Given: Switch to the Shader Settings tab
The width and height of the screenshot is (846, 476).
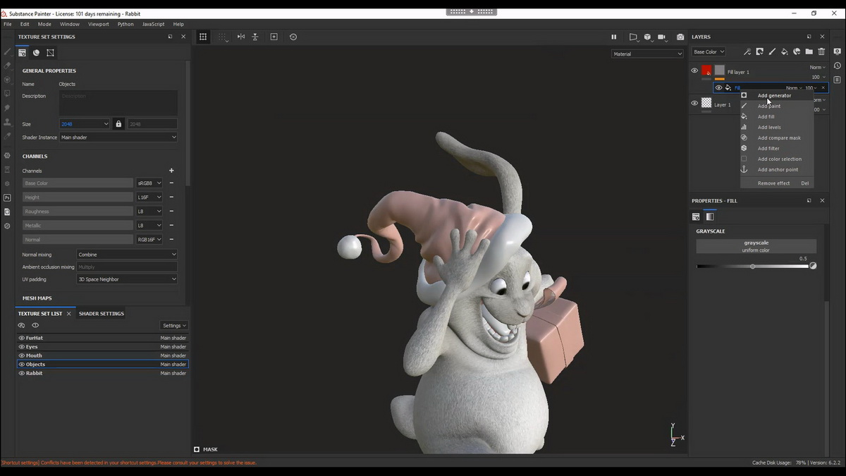Looking at the screenshot, I should coord(102,314).
